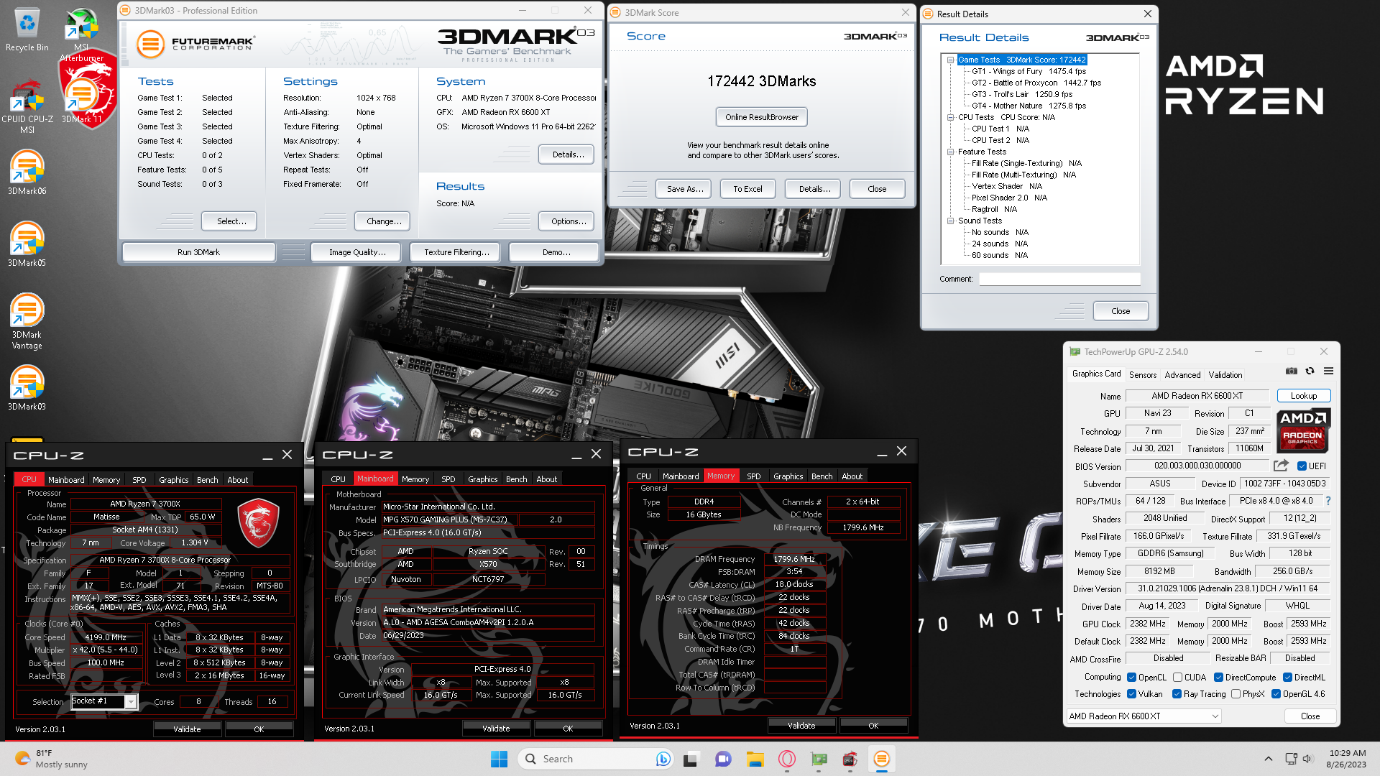This screenshot has width=1380, height=776.
Task: Open the Opera browser on the taskbar
Action: click(x=786, y=759)
